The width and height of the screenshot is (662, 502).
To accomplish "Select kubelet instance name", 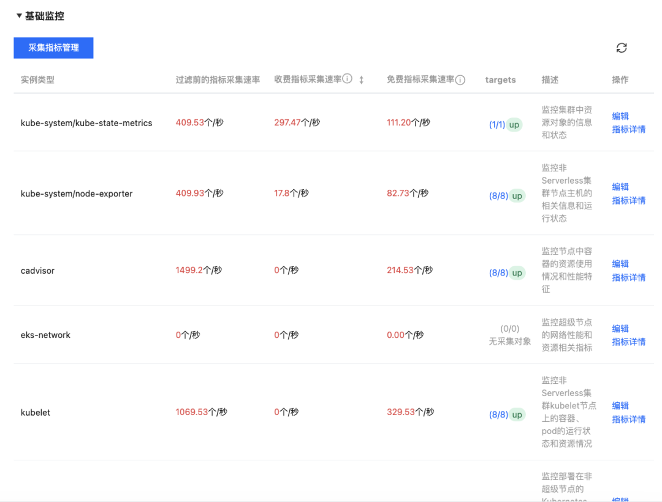I will 36,413.
